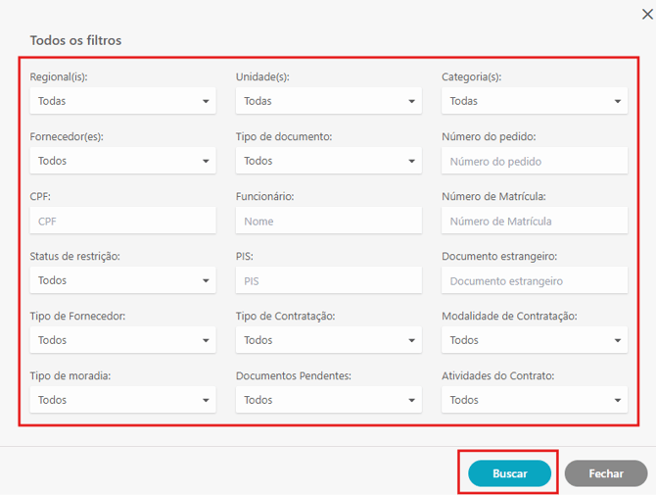The height and width of the screenshot is (495, 656).
Task: Click the Documento estrangeiro: label
Action: coord(499,256)
